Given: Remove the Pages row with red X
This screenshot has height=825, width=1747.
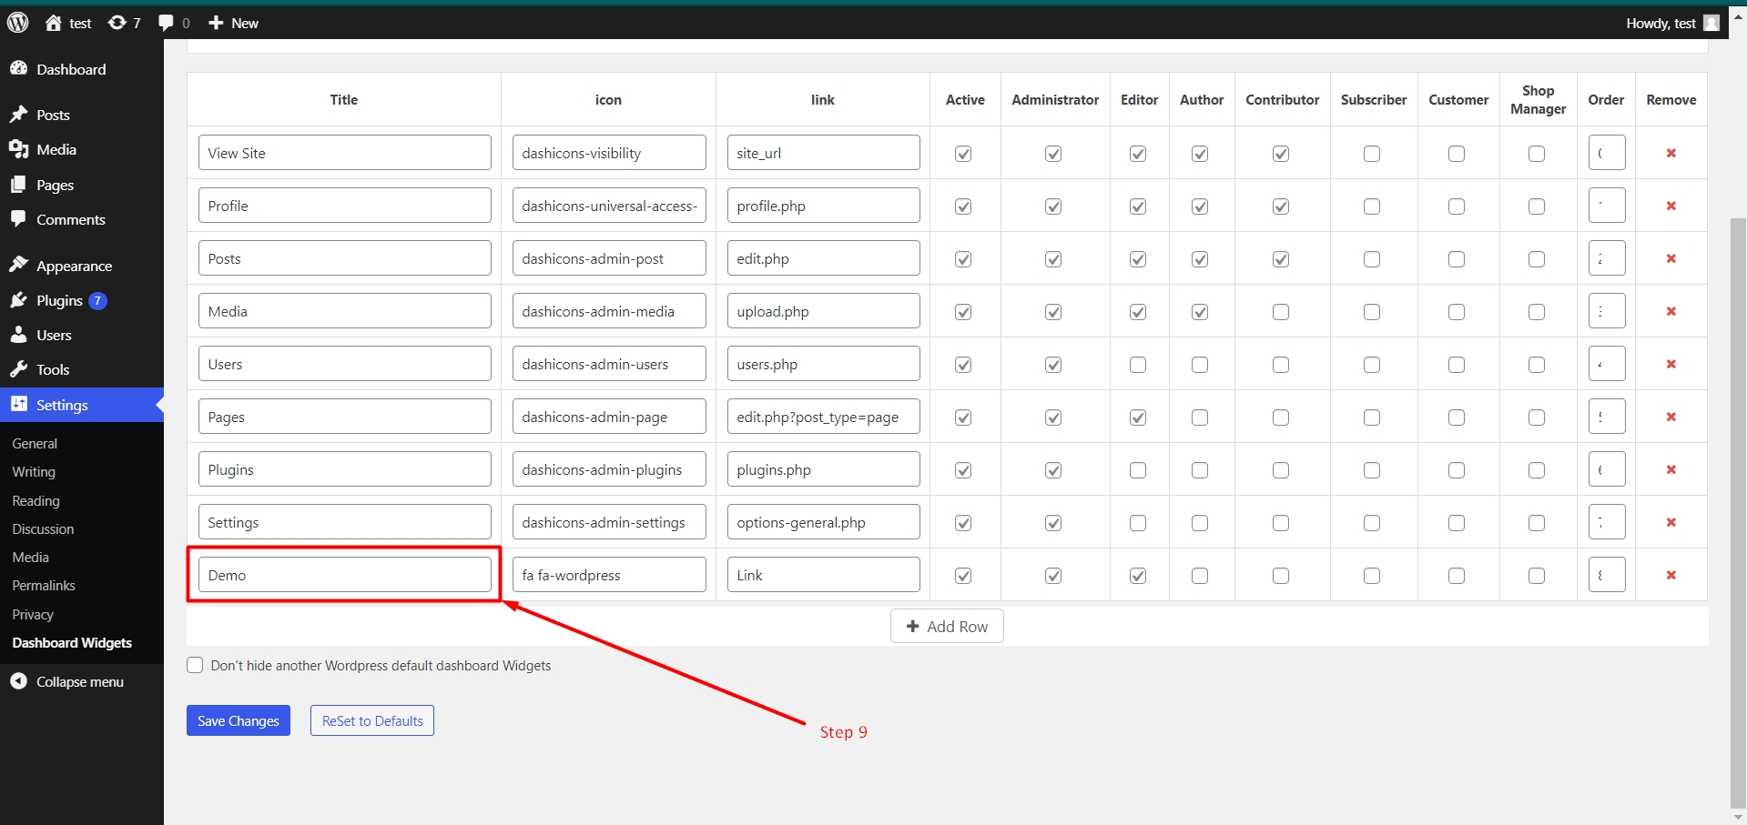Looking at the screenshot, I should point(1671,417).
